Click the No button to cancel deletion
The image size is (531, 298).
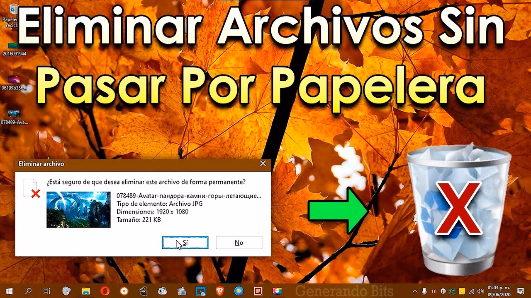pos(239,243)
